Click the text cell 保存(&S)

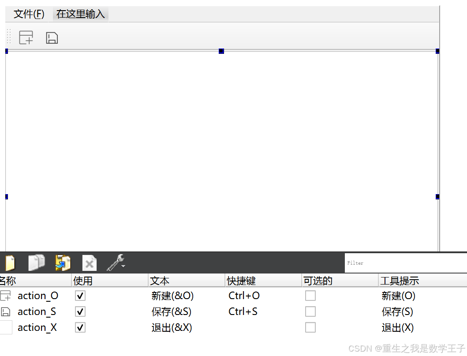[x=171, y=311]
